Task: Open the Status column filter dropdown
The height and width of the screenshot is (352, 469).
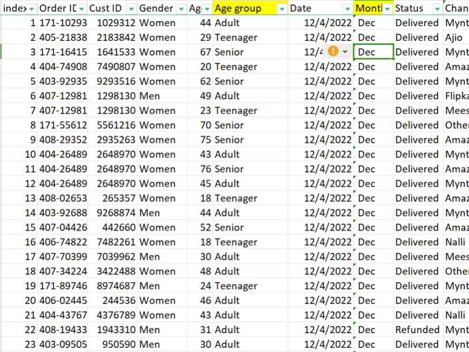Action: tap(437, 9)
